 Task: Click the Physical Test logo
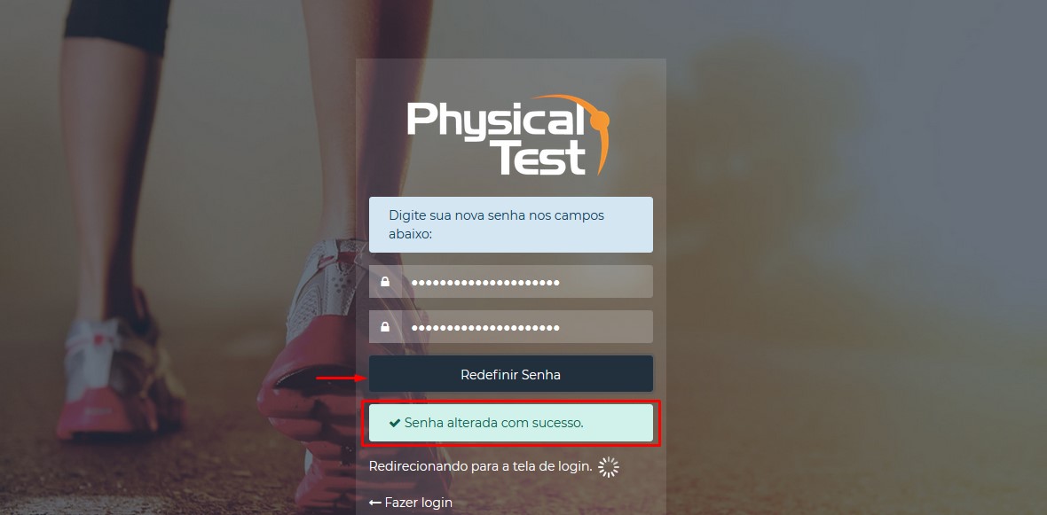[508, 135]
